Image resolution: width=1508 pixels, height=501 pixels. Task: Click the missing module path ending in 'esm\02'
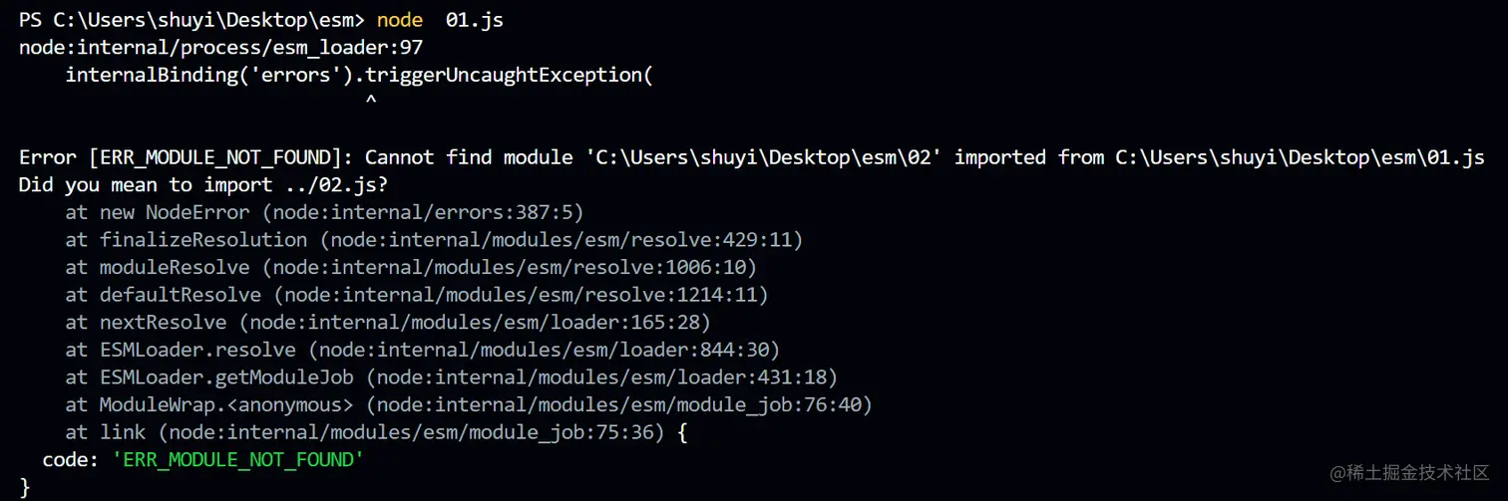coord(764,157)
